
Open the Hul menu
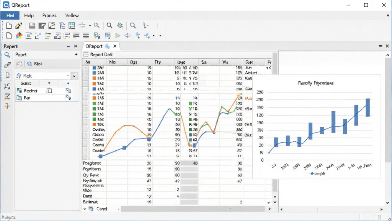pos(10,15)
